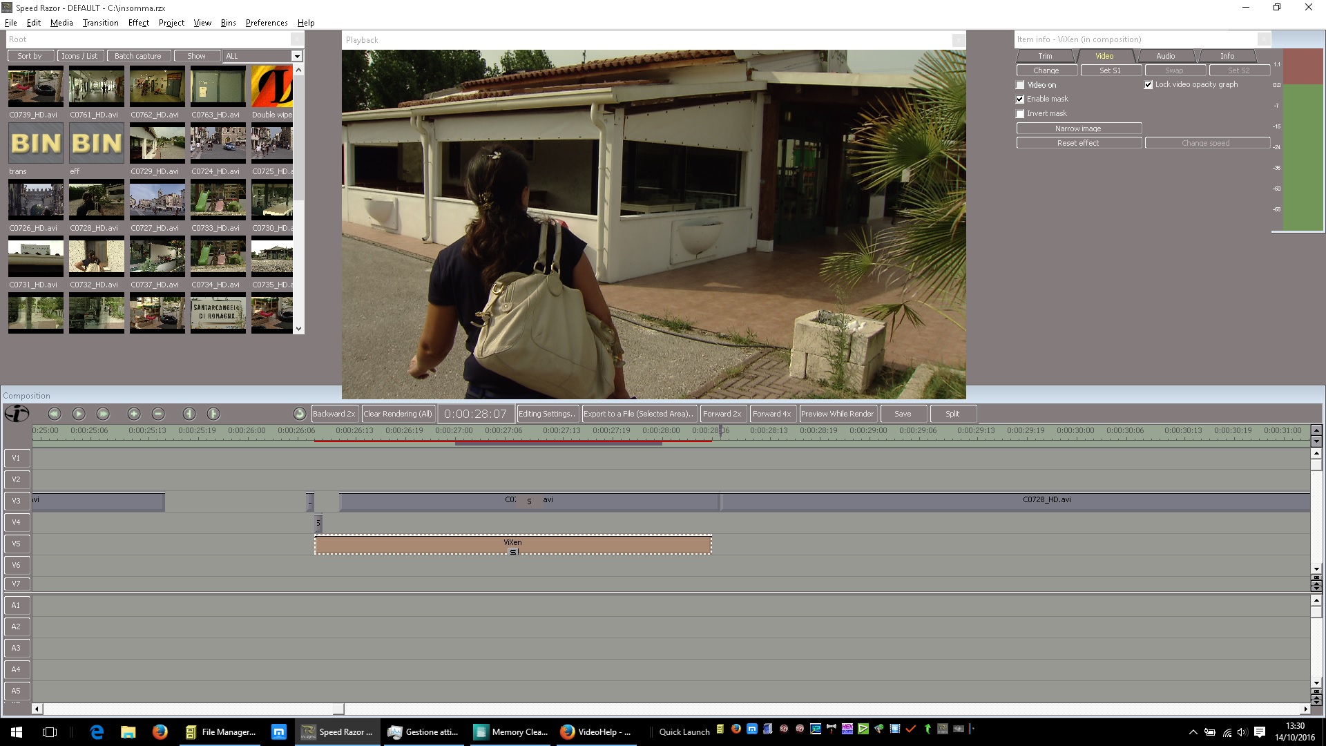
Task: Open the ALL filter dropdown in bin
Action: coord(297,57)
